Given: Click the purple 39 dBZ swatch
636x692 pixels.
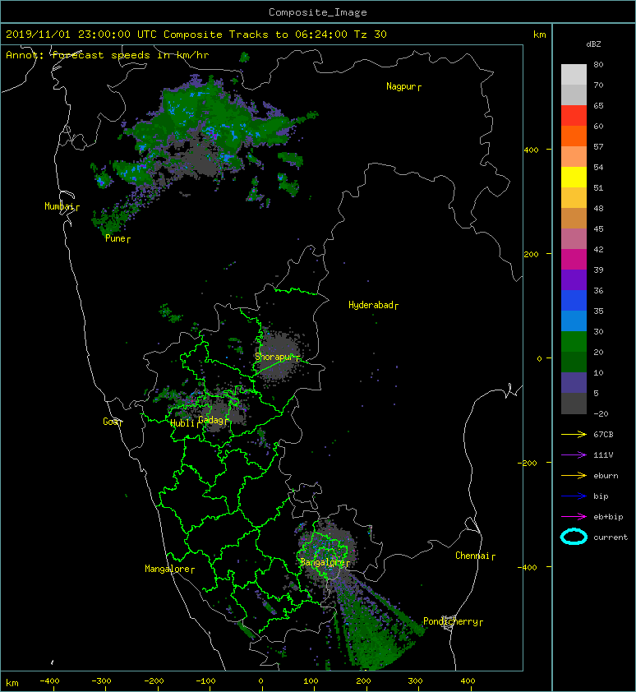Looking at the screenshot, I should [574, 279].
